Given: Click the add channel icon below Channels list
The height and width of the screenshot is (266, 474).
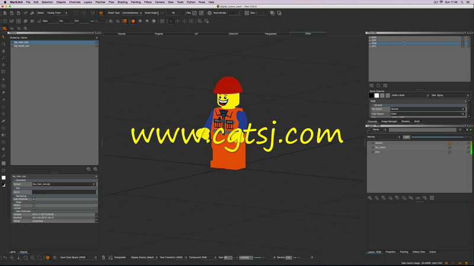Looking at the screenshot, I should 371,86.
